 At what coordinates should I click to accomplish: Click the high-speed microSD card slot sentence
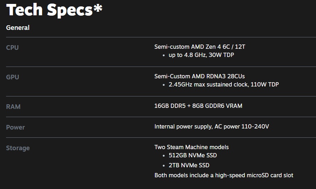[x=224, y=175]
